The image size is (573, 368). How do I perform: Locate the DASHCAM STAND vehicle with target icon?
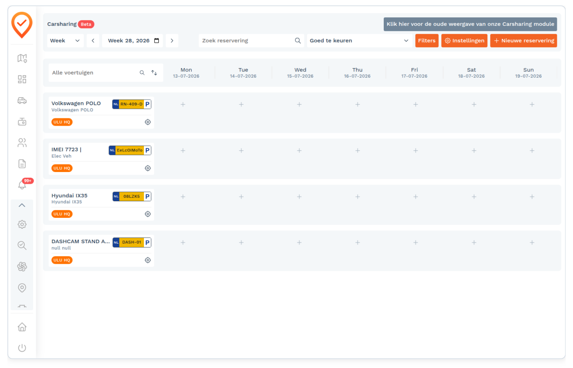pos(148,260)
